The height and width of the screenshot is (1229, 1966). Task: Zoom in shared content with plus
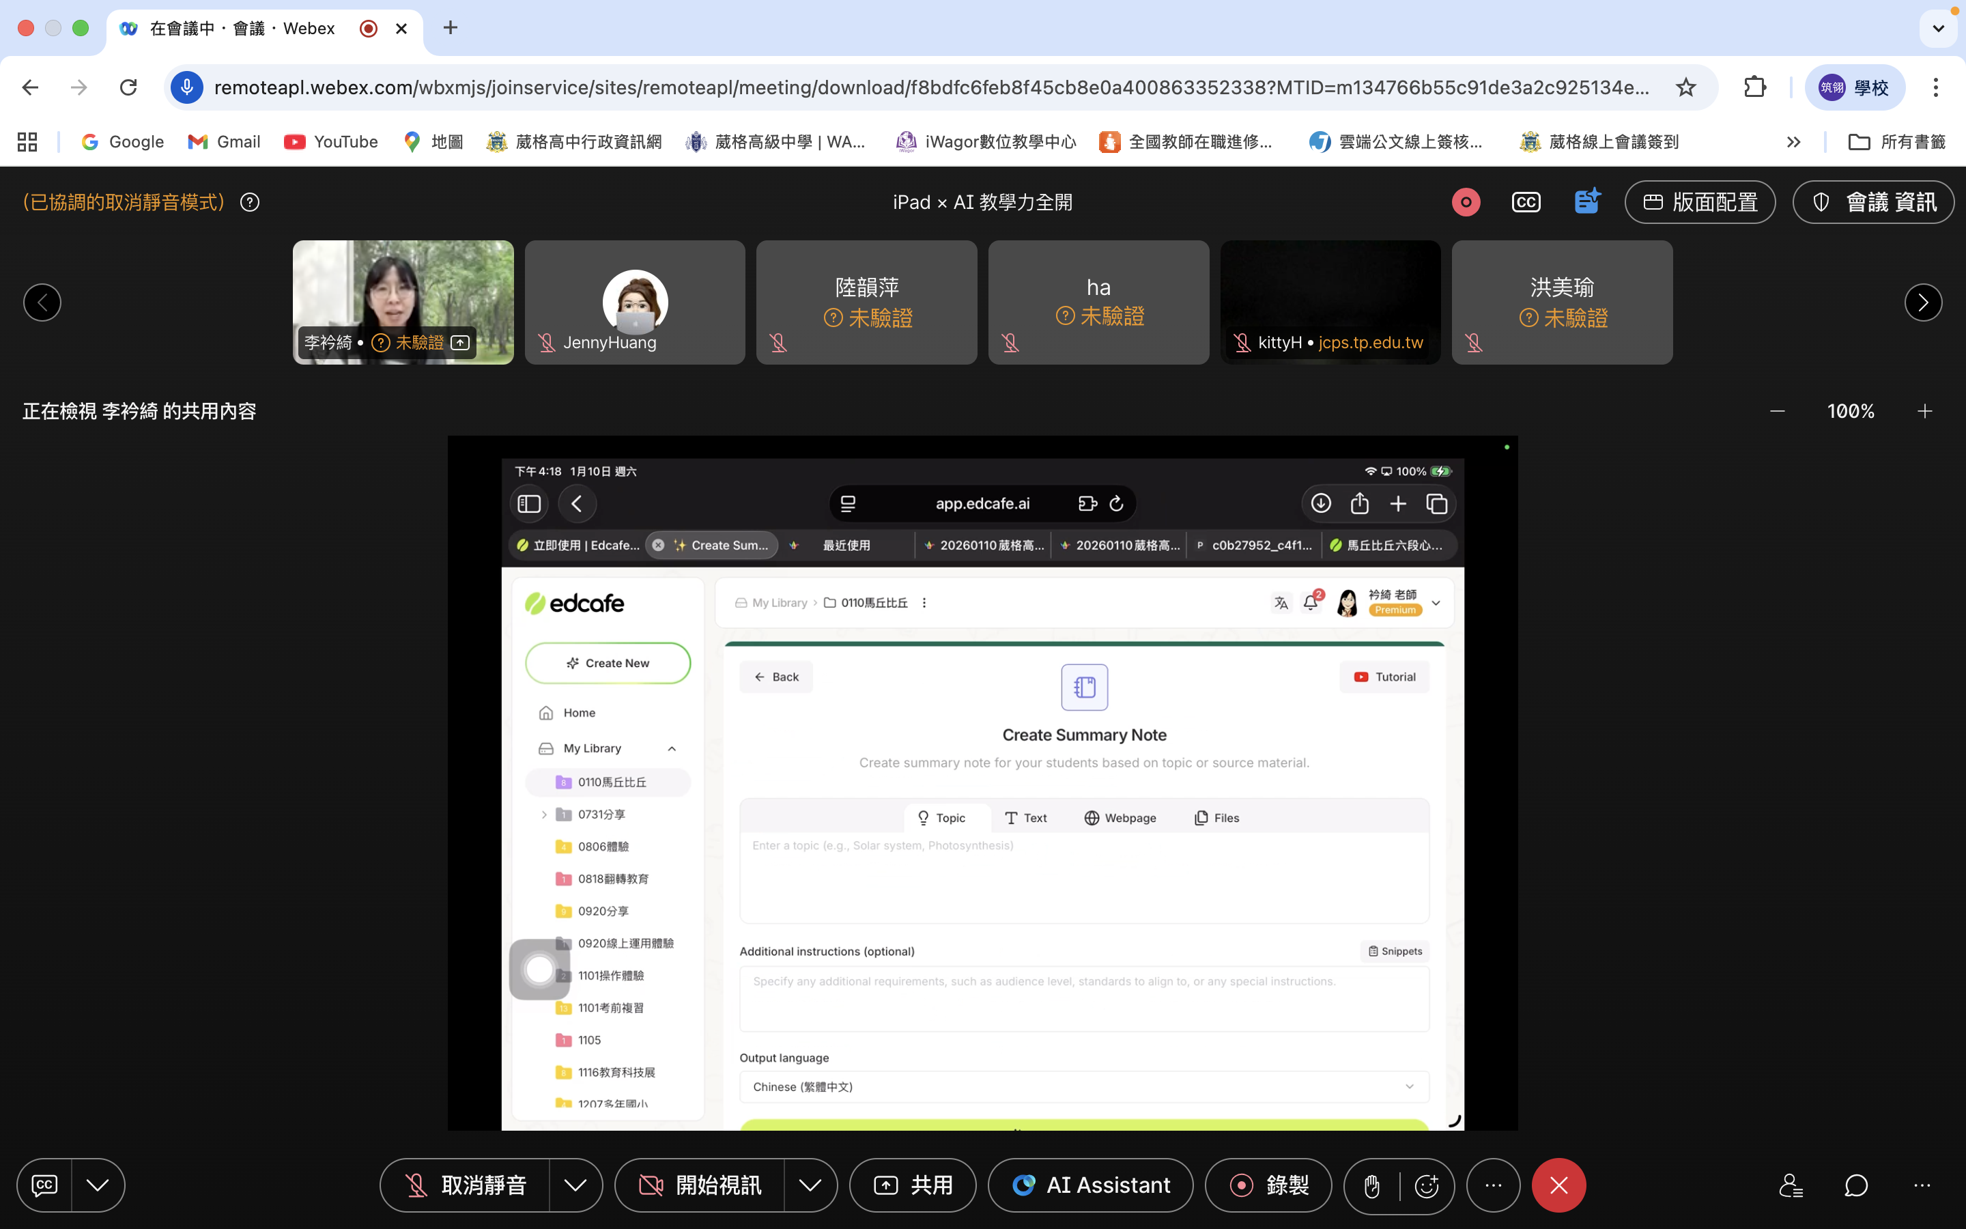click(x=1924, y=411)
